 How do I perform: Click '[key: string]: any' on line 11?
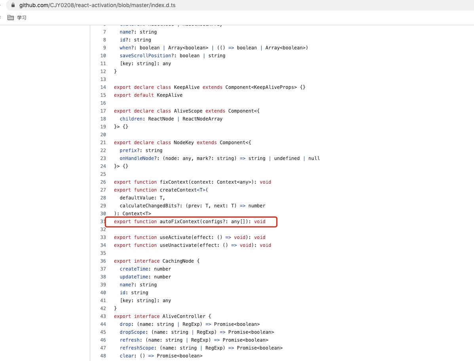145,64
